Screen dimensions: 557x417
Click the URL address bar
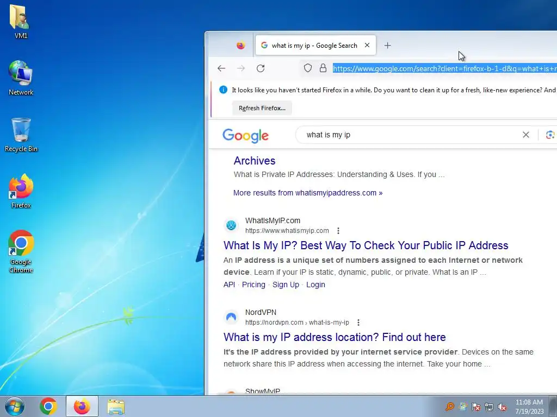coord(444,68)
